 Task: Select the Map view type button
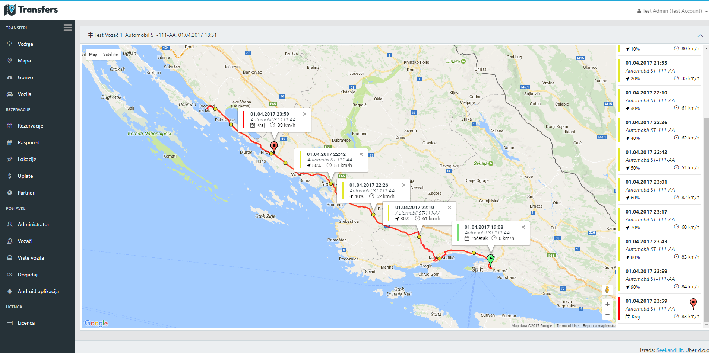pyautogui.click(x=93, y=54)
